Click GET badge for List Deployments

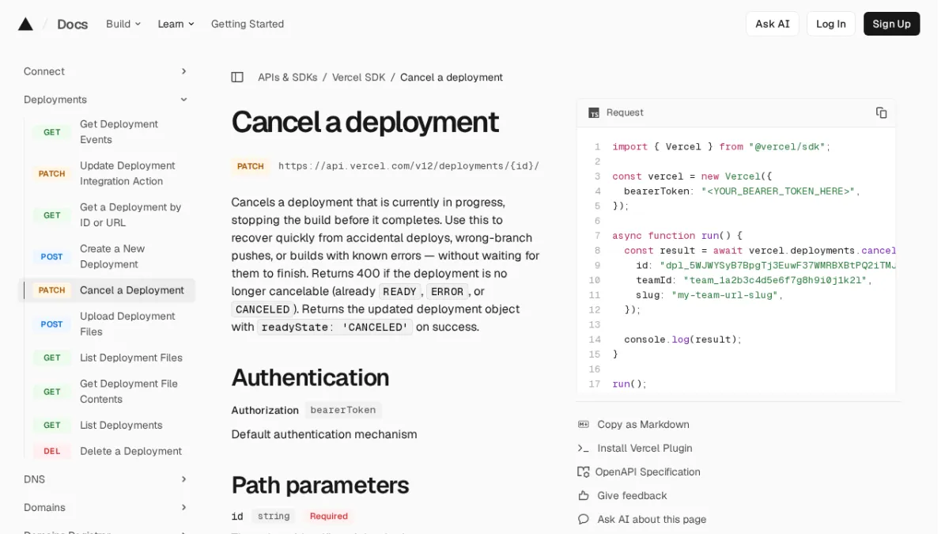click(x=52, y=426)
